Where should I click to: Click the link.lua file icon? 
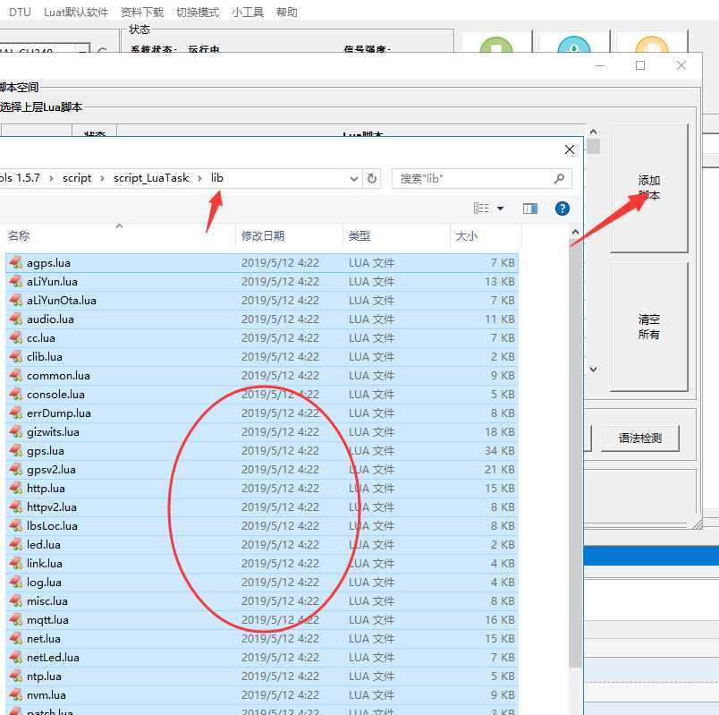tap(15, 564)
